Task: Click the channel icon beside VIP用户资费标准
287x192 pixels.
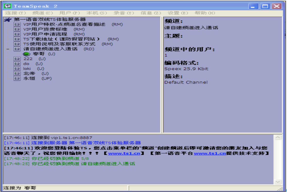Action: click(x=17, y=29)
